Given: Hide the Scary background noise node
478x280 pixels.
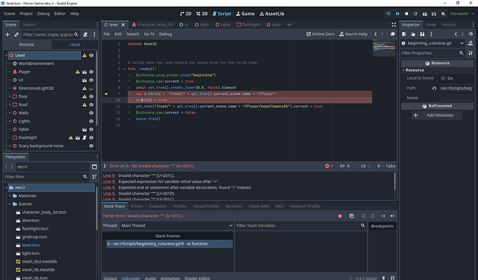Looking at the screenshot, I should (x=91, y=146).
